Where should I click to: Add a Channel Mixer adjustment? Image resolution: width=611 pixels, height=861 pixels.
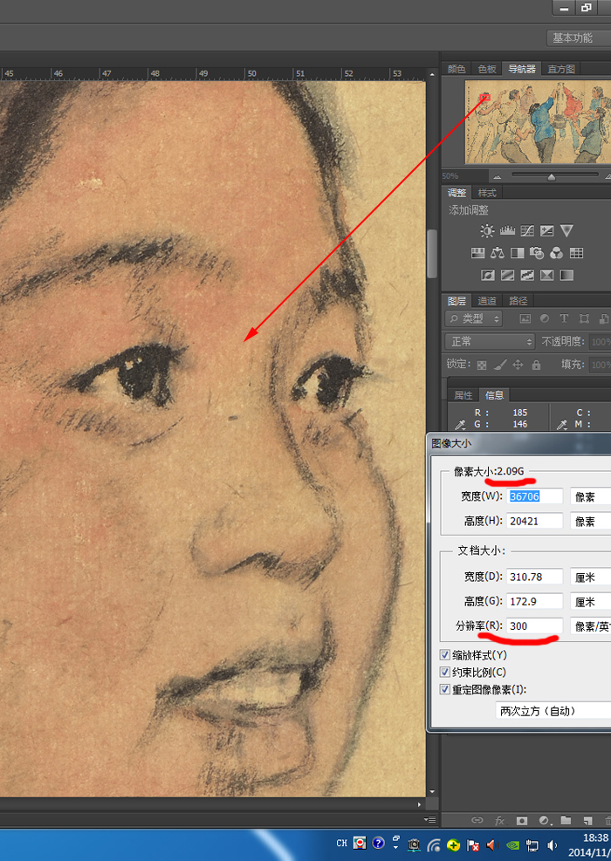(x=556, y=253)
